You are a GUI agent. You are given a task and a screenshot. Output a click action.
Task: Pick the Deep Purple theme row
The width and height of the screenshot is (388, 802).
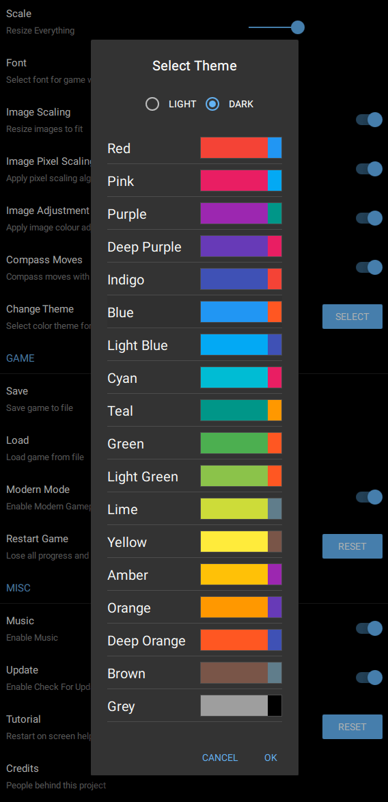pyautogui.click(x=194, y=247)
